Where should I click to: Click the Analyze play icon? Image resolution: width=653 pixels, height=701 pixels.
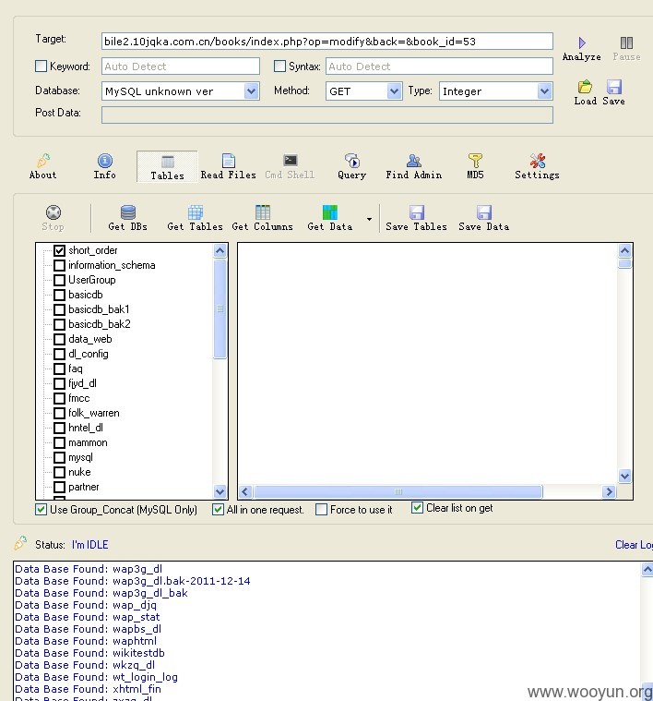582,42
